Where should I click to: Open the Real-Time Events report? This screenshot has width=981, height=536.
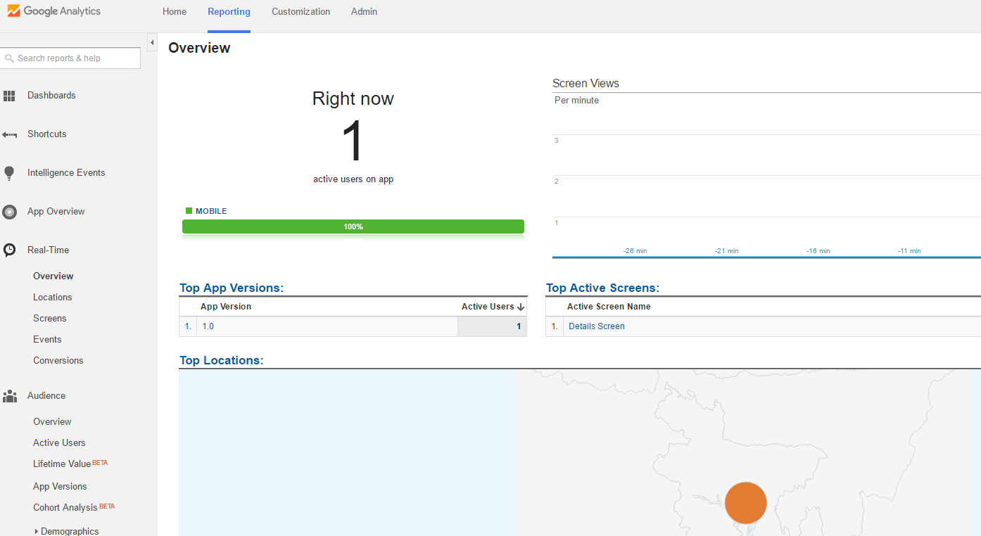47,340
